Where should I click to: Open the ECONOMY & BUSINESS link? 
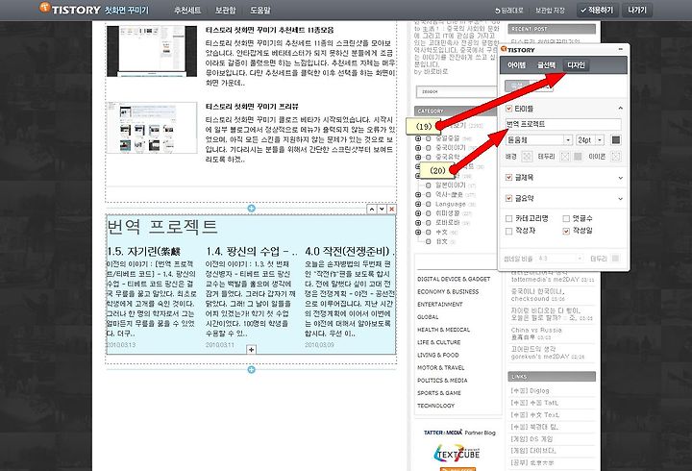tap(448, 292)
